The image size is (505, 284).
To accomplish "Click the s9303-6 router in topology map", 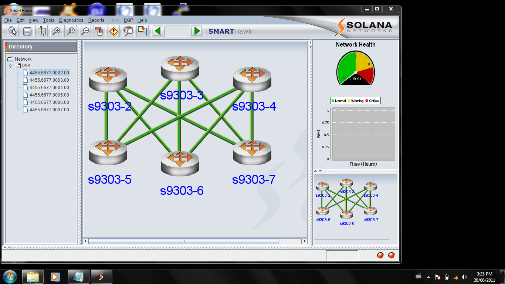I will 180,163.
